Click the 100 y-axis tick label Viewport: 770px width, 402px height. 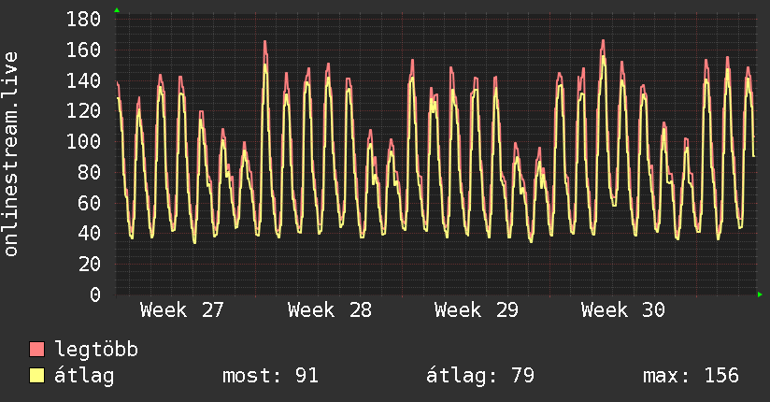[x=83, y=142]
